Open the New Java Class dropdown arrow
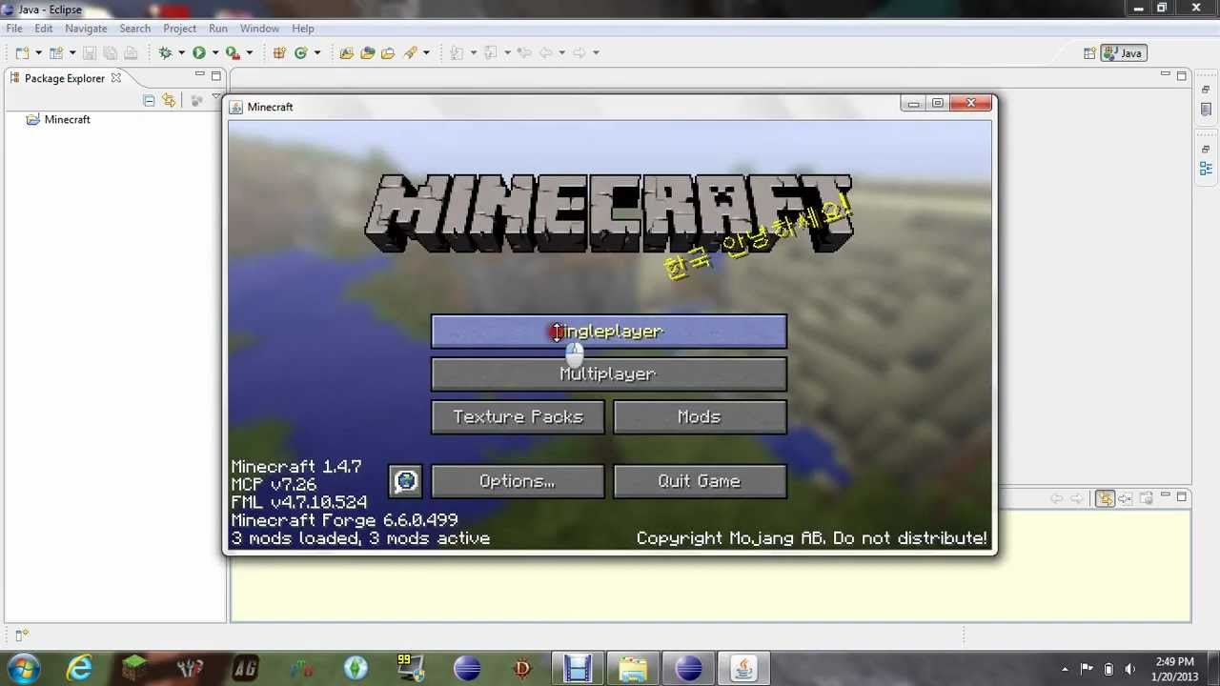Image resolution: width=1220 pixels, height=686 pixels. click(317, 53)
